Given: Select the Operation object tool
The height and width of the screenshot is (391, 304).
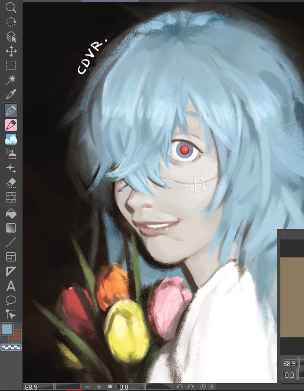Looking at the screenshot, I should tap(11, 36).
